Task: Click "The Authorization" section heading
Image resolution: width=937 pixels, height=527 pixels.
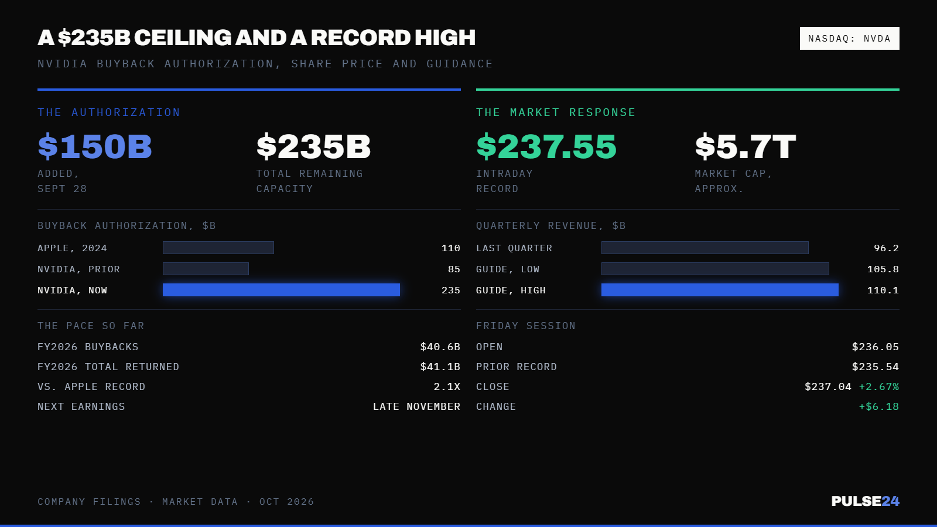Action: (x=109, y=112)
